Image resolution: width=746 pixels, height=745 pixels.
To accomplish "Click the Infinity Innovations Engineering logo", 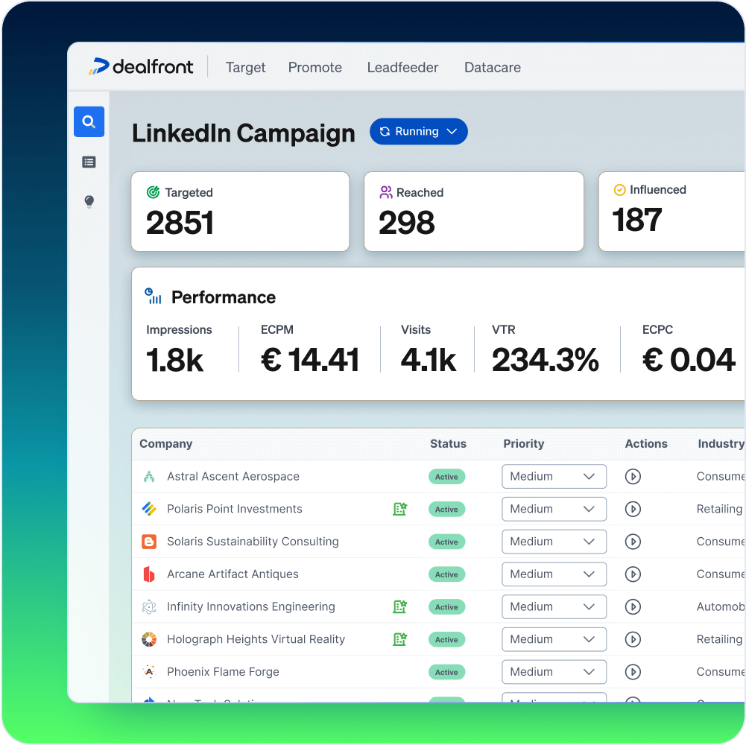I will [149, 606].
